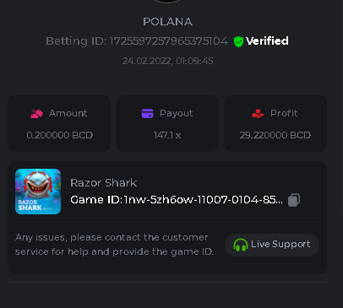
Task: Click the 147.1x payout value
Action: [167, 135]
